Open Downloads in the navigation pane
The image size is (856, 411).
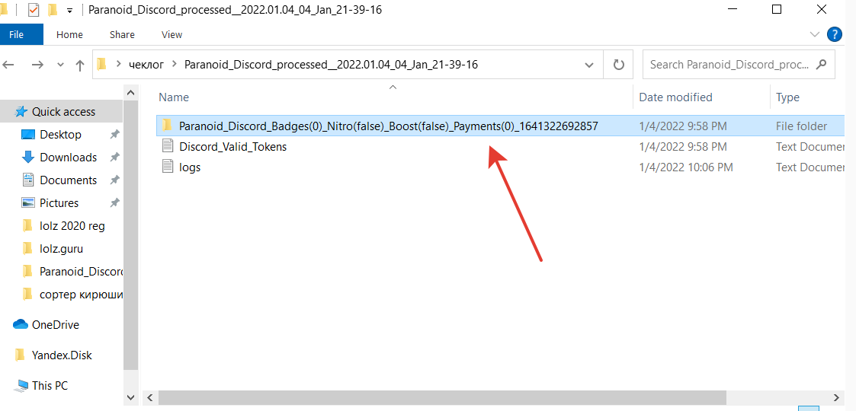[68, 157]
